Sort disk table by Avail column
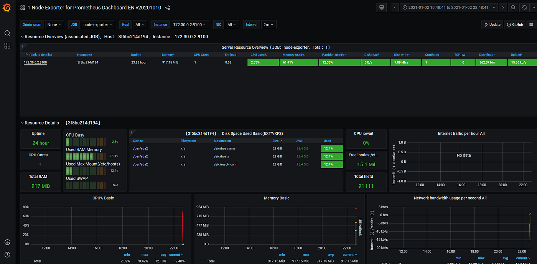The width and height of the screenshot is (537, 264). coord(300,141)
